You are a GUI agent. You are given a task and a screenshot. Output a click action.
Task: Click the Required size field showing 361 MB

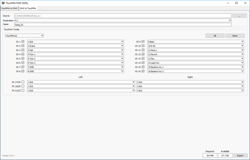(x=210, y=155)
